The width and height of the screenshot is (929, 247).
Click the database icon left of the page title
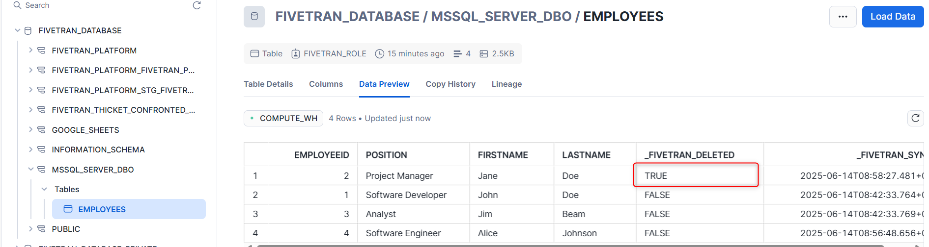pyautogui.click(x=254, y=17)
